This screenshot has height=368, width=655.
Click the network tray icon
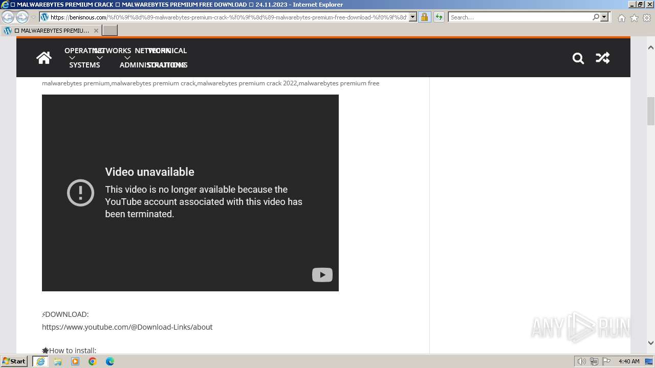(594, 361)
